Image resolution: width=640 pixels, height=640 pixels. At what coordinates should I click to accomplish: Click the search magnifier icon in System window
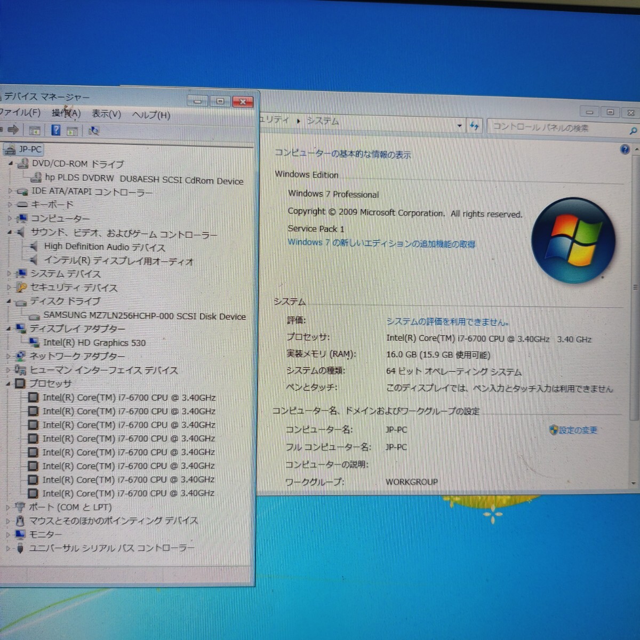pos(633,131)
